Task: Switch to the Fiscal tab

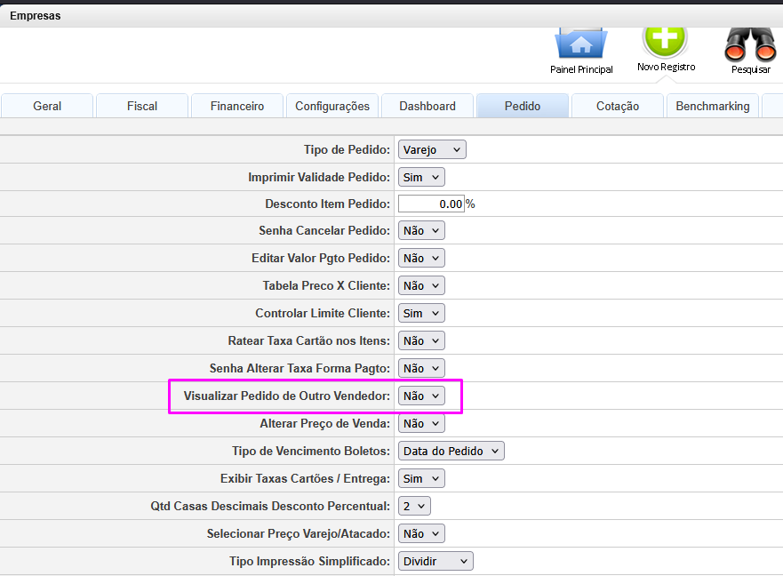Action: coord(142,106)
